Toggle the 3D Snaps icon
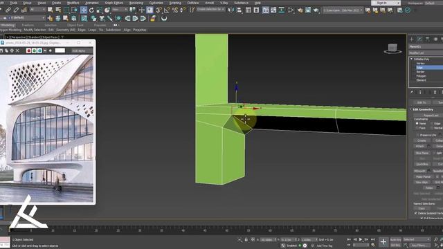The width and height of the screenshot is (443, 249). [x=159, y=10]
